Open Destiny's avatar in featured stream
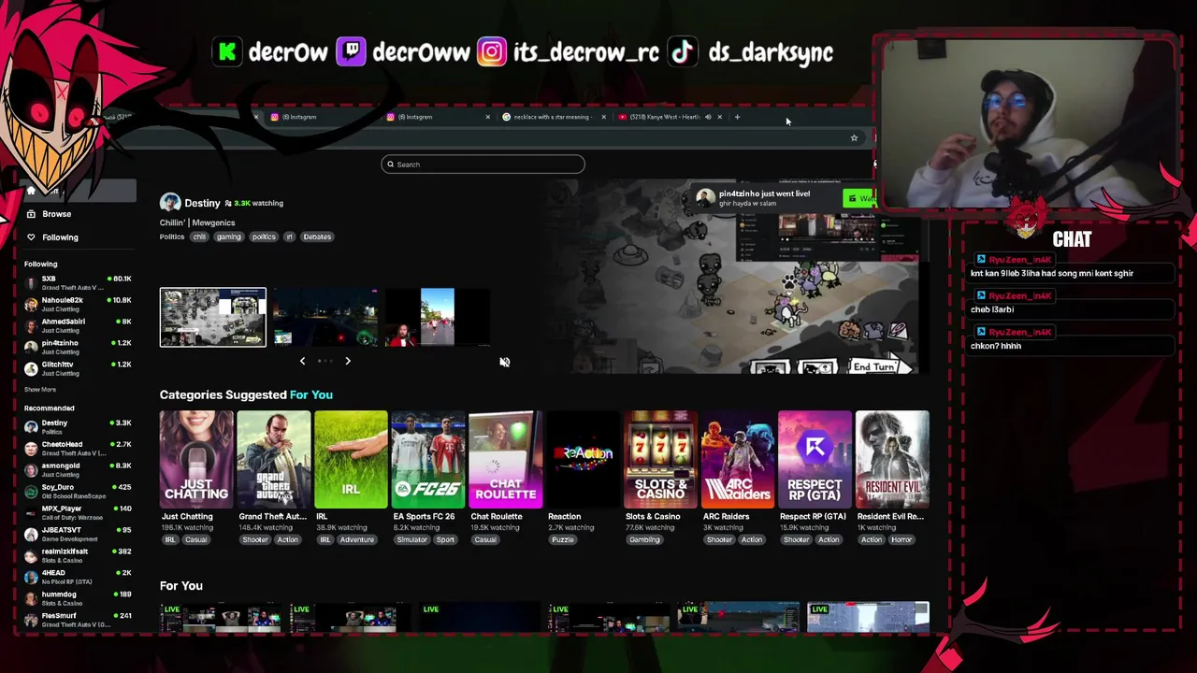The image size is (1197, 673). (169, 203)
